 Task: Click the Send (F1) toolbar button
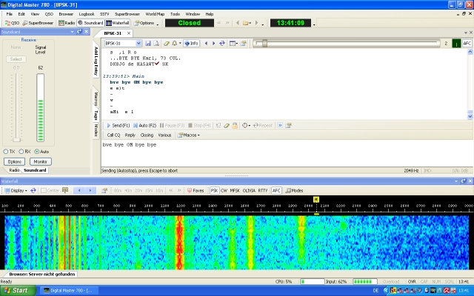pyautogui.click(x=117, y=126)
